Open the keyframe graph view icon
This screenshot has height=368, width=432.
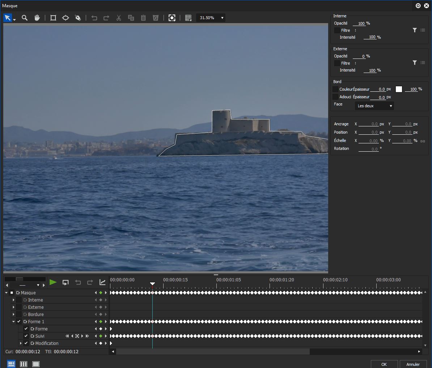coord(102,282)
